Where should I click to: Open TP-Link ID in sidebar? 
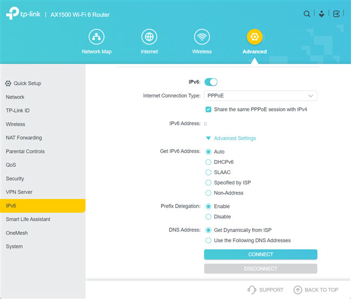pyautogui.click(x=18, y=111)
